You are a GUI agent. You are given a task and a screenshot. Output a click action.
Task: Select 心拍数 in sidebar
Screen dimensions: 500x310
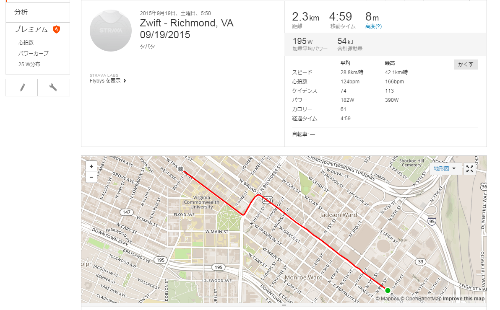point(26,42)
